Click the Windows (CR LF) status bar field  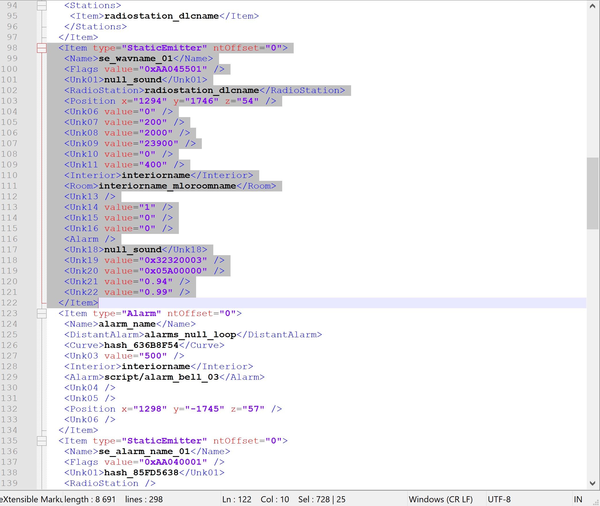pyautogui.click(x=440, y=499)
